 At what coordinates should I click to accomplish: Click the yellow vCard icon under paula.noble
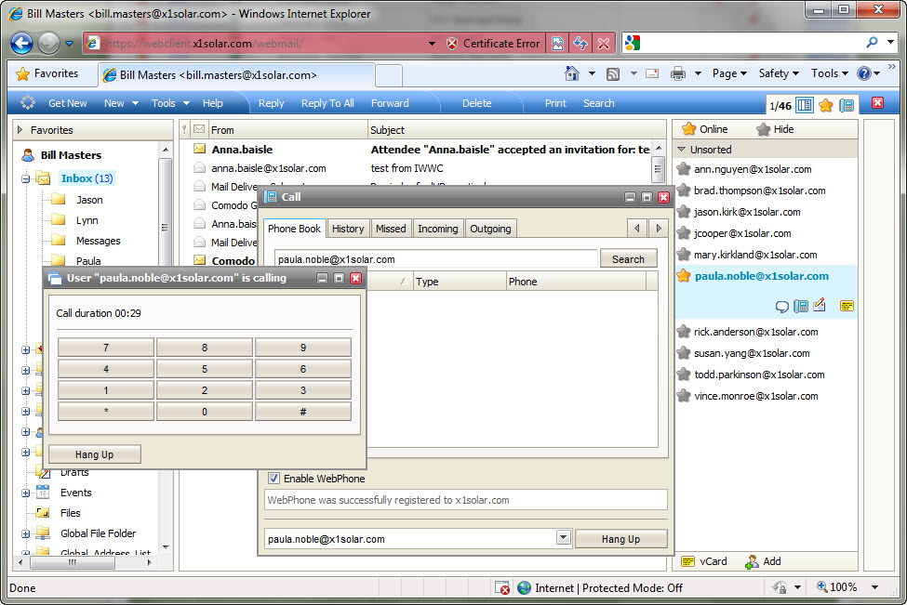(x=847, y=306)
